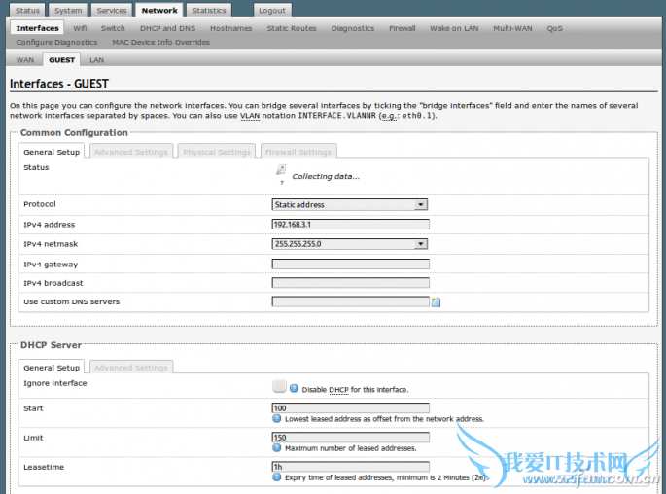Open the Switch submenu

pyautogui.click(x=113, y=28)
